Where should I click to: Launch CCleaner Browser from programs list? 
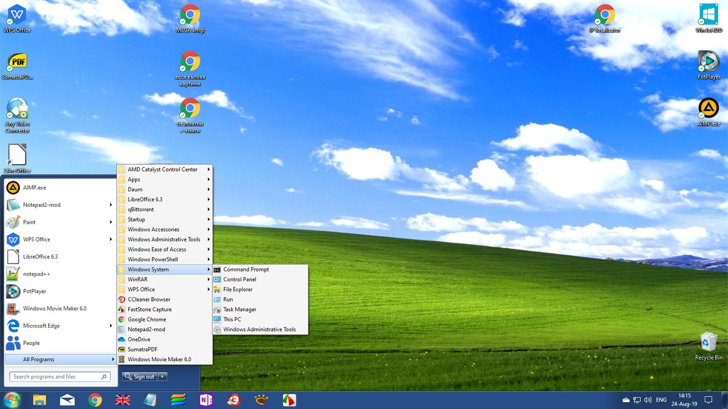[164, 299]
